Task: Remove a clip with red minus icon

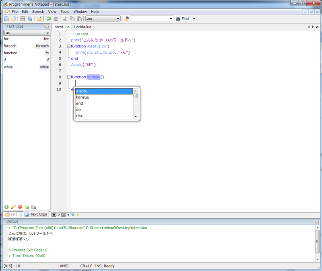Action: (20, 207)
